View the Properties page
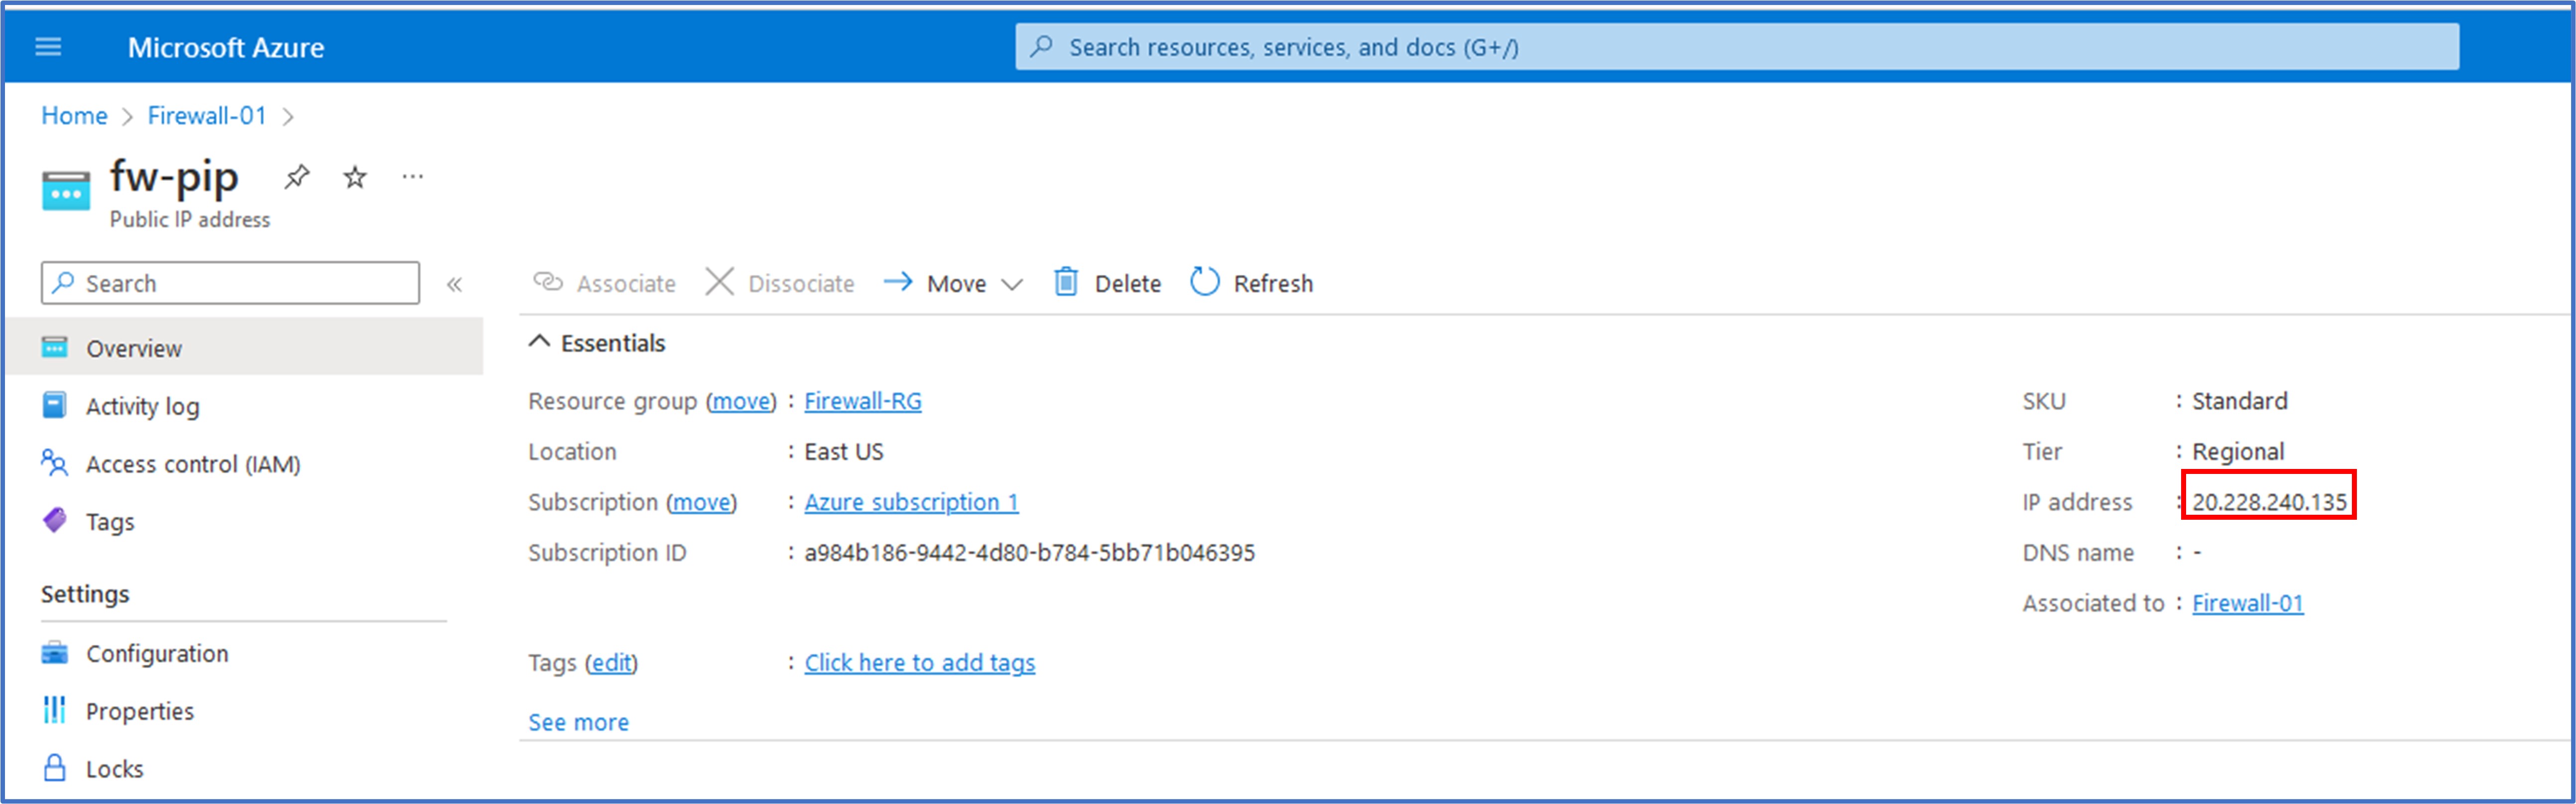Viewport: 2576px width, 804px height. [x=140, y=710]
